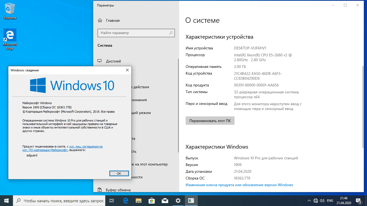
Task: Open the product key change link
Action: coord(239,185)
